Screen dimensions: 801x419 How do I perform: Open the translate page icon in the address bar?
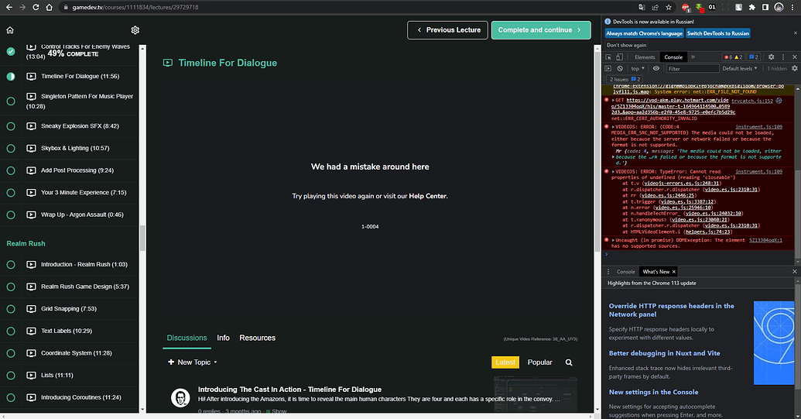click(642, 7)
